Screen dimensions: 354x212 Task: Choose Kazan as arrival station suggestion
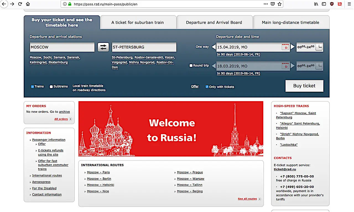(169, 57)
